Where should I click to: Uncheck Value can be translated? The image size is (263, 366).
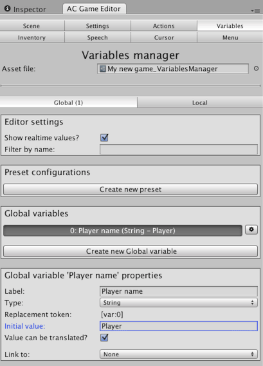click(104, 338)
